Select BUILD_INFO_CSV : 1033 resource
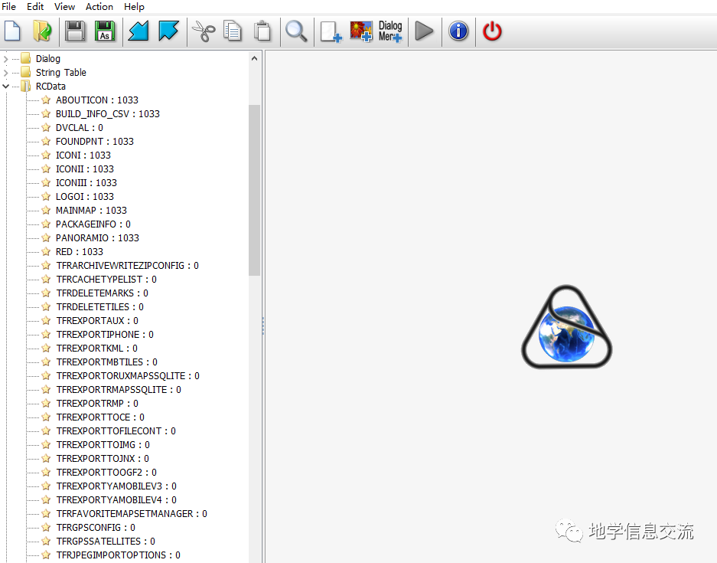717x563 pixels. coord(107,114)
